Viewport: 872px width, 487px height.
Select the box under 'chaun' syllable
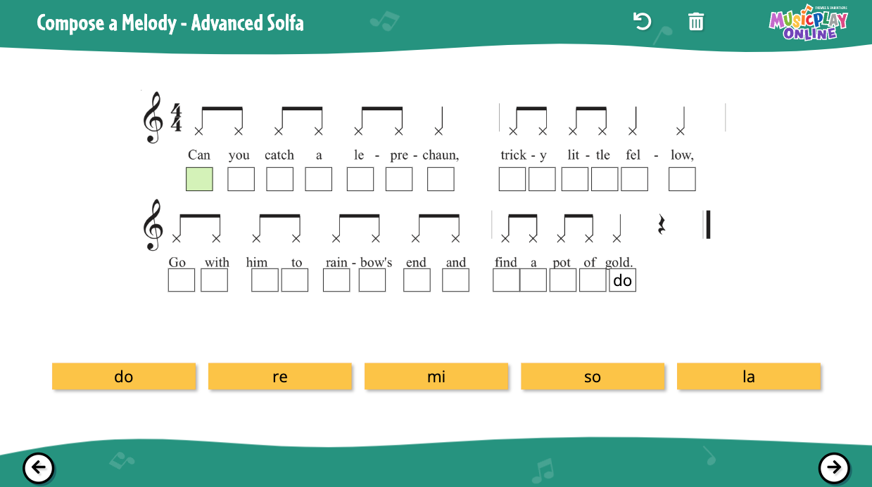441,179
